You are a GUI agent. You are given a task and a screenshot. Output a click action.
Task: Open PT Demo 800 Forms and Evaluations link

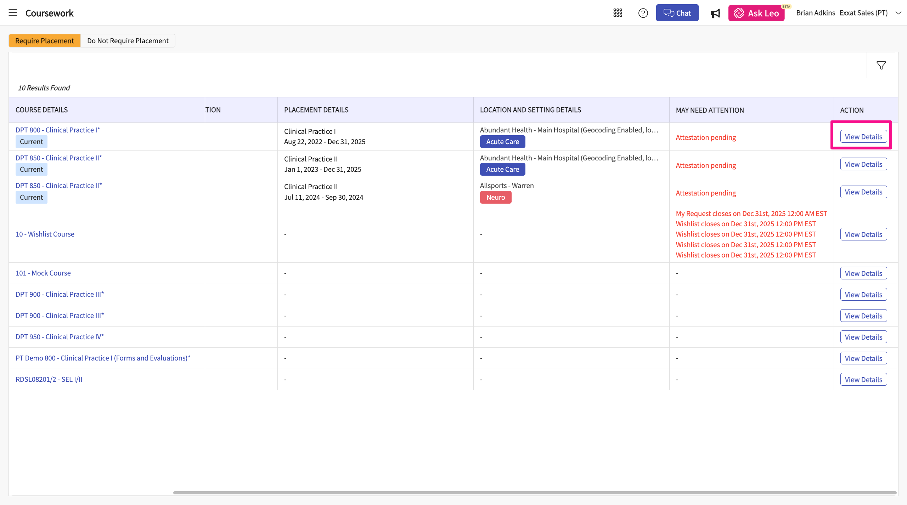(x=103, y=358)
